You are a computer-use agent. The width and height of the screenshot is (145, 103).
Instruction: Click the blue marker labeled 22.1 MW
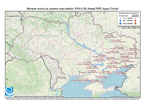coord(111,41)
